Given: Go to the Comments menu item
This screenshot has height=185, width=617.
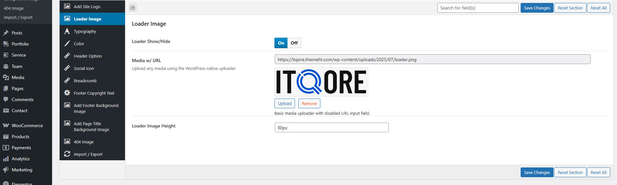Looking at the screenshot, I should (x=22, y=99).
